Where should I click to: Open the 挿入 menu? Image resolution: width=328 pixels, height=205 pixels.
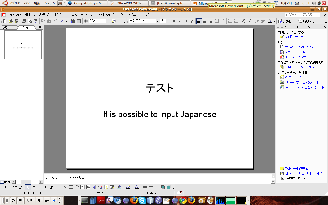(58, 15)
